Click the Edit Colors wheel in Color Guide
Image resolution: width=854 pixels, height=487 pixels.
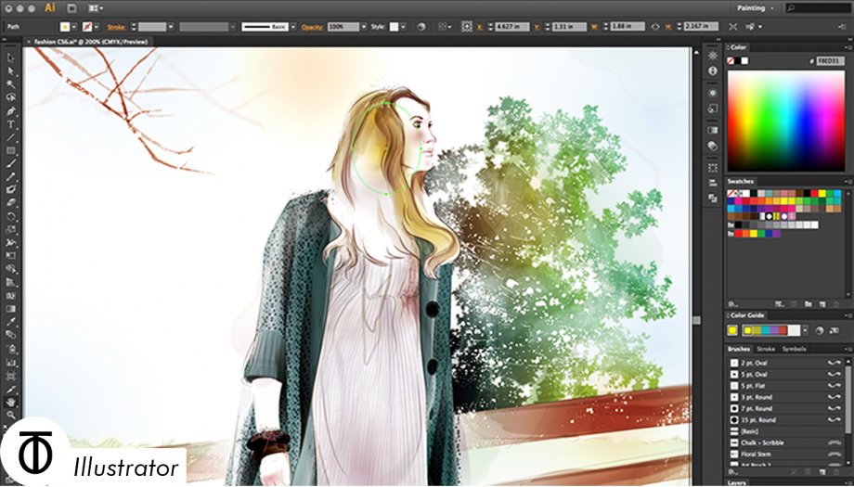point(819,330)
